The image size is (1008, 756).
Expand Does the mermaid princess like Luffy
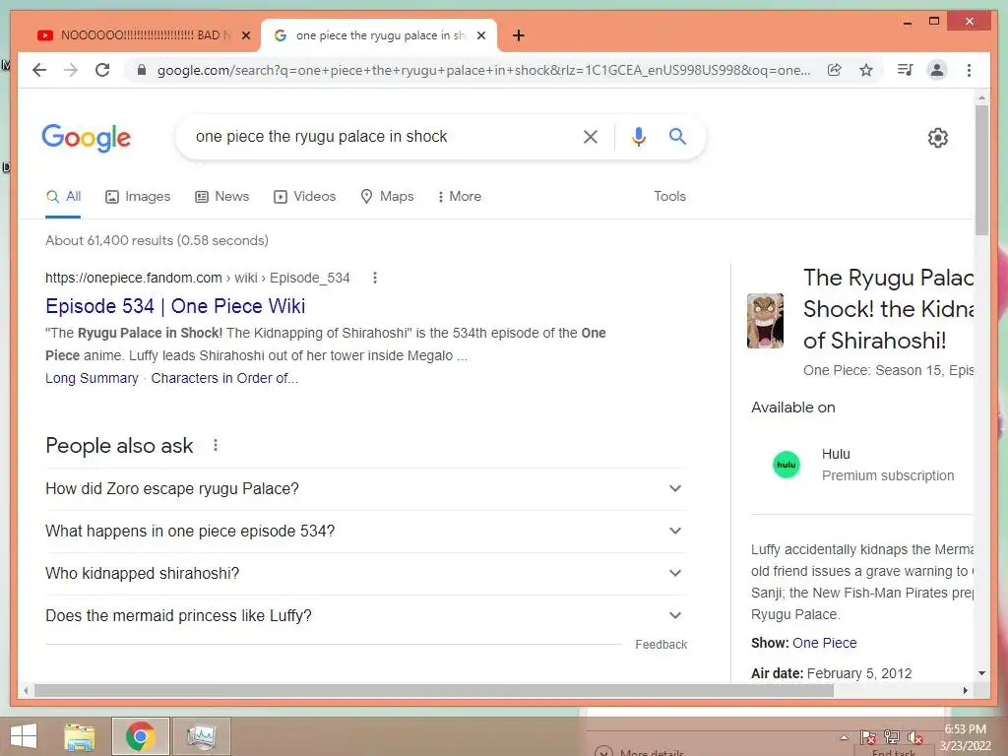coord(366,616)
